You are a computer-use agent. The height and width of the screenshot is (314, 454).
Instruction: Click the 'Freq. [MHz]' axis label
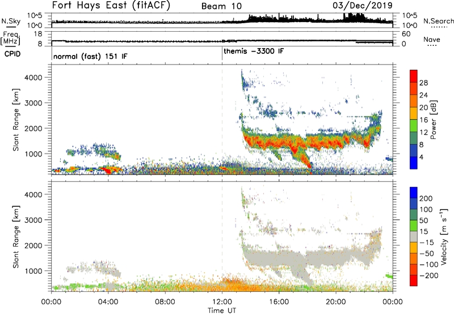pyautogui.click(x=11, y=38)
